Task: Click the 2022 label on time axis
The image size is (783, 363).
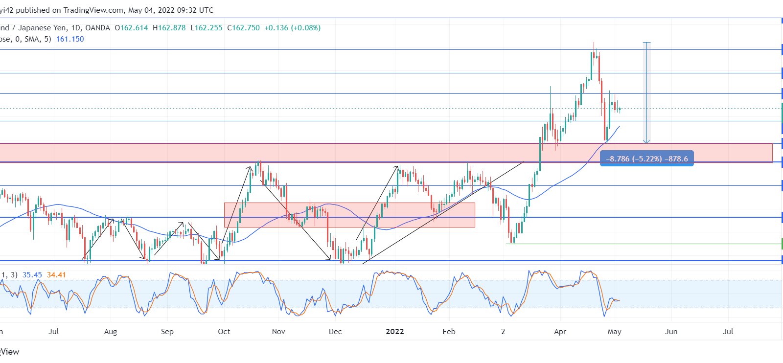Action: [395, 331]
